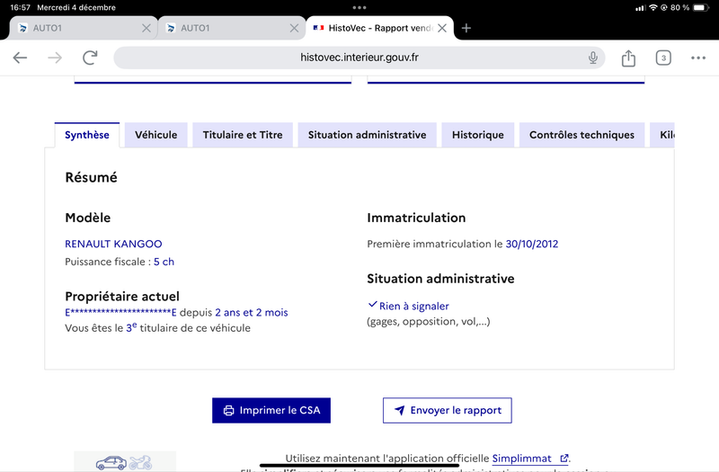Click the external-link icon beside Simplimmat
719x472 pixels.
click(x=564, y=459)
